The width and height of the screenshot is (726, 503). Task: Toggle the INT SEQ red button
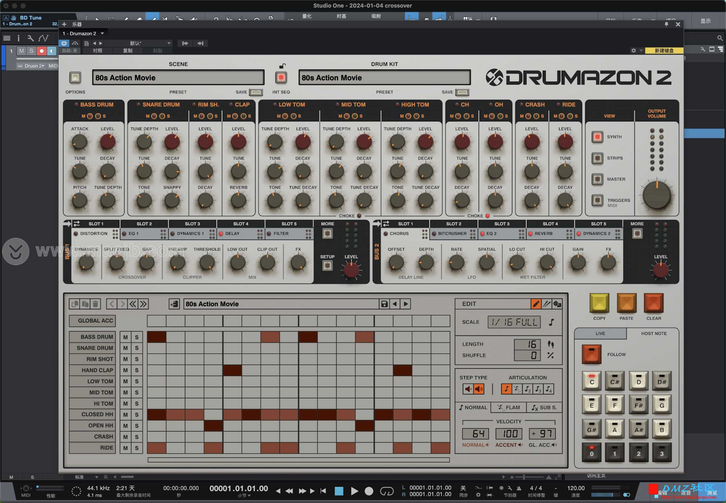point(281,77)
